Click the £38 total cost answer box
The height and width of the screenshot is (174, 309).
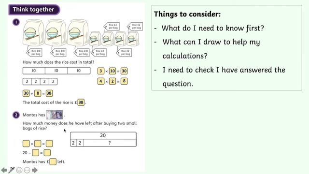coord(81,102)
